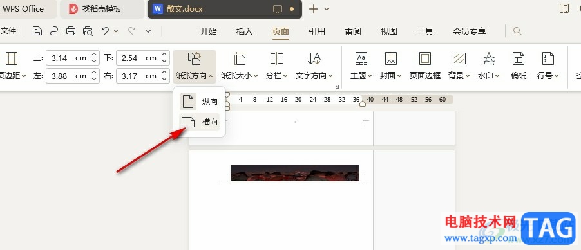Screen dimensions: 581x250
Task: Collapse the 纸张方向 orientation dropdown
Action: [x=194, y=67]
